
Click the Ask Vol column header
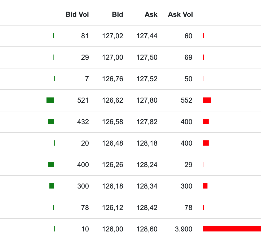click(180, 15)
